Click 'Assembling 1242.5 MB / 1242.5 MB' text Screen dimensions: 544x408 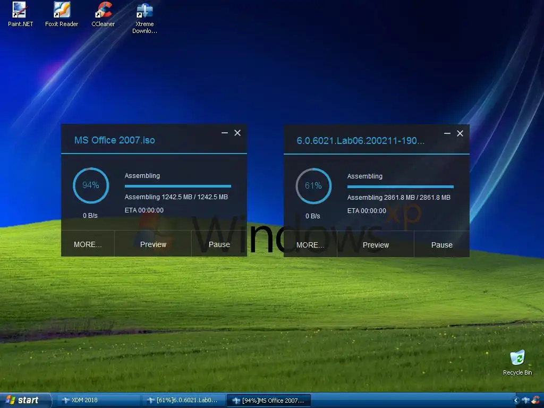tap(176, 197)
